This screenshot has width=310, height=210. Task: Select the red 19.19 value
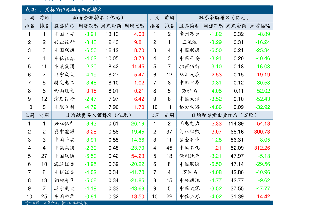tap(263, 75)
